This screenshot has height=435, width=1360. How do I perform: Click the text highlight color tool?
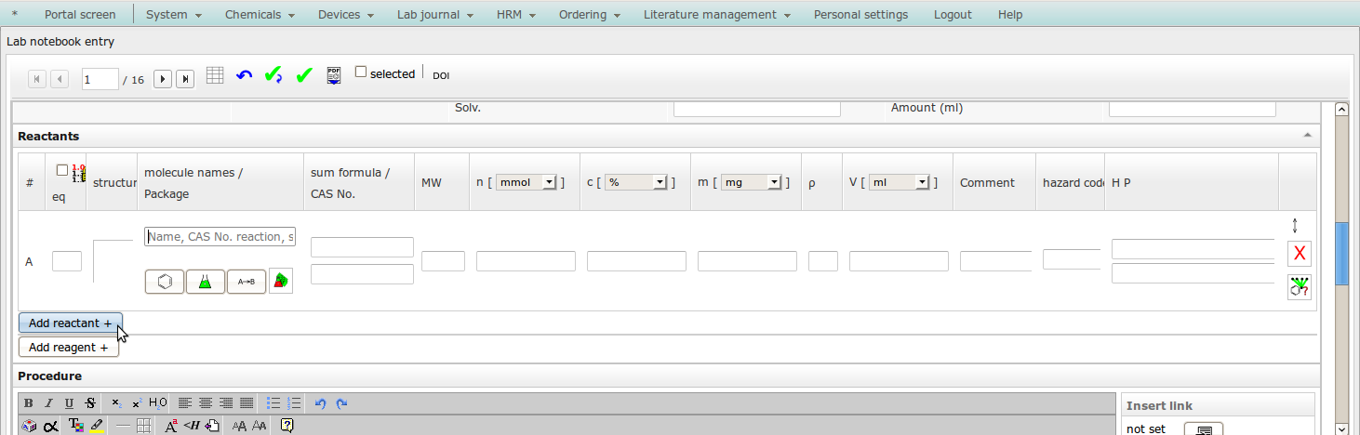97,426
